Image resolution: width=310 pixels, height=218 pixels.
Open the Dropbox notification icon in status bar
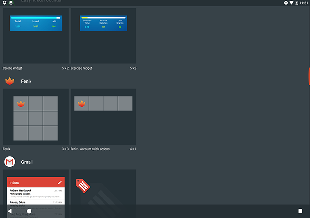coord(4,3)
